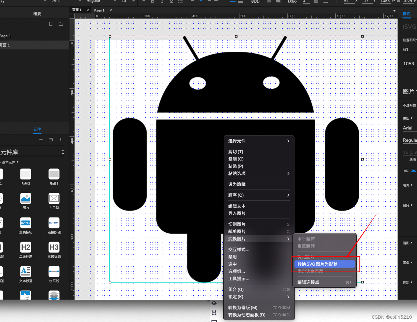Select the 水平线 horizontal line widget

54,274
